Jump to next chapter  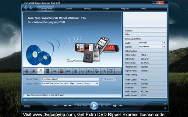click(85, 106)
